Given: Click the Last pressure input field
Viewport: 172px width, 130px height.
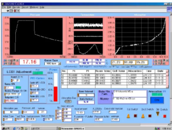Looking at the screenshot, I should [32, 119].
